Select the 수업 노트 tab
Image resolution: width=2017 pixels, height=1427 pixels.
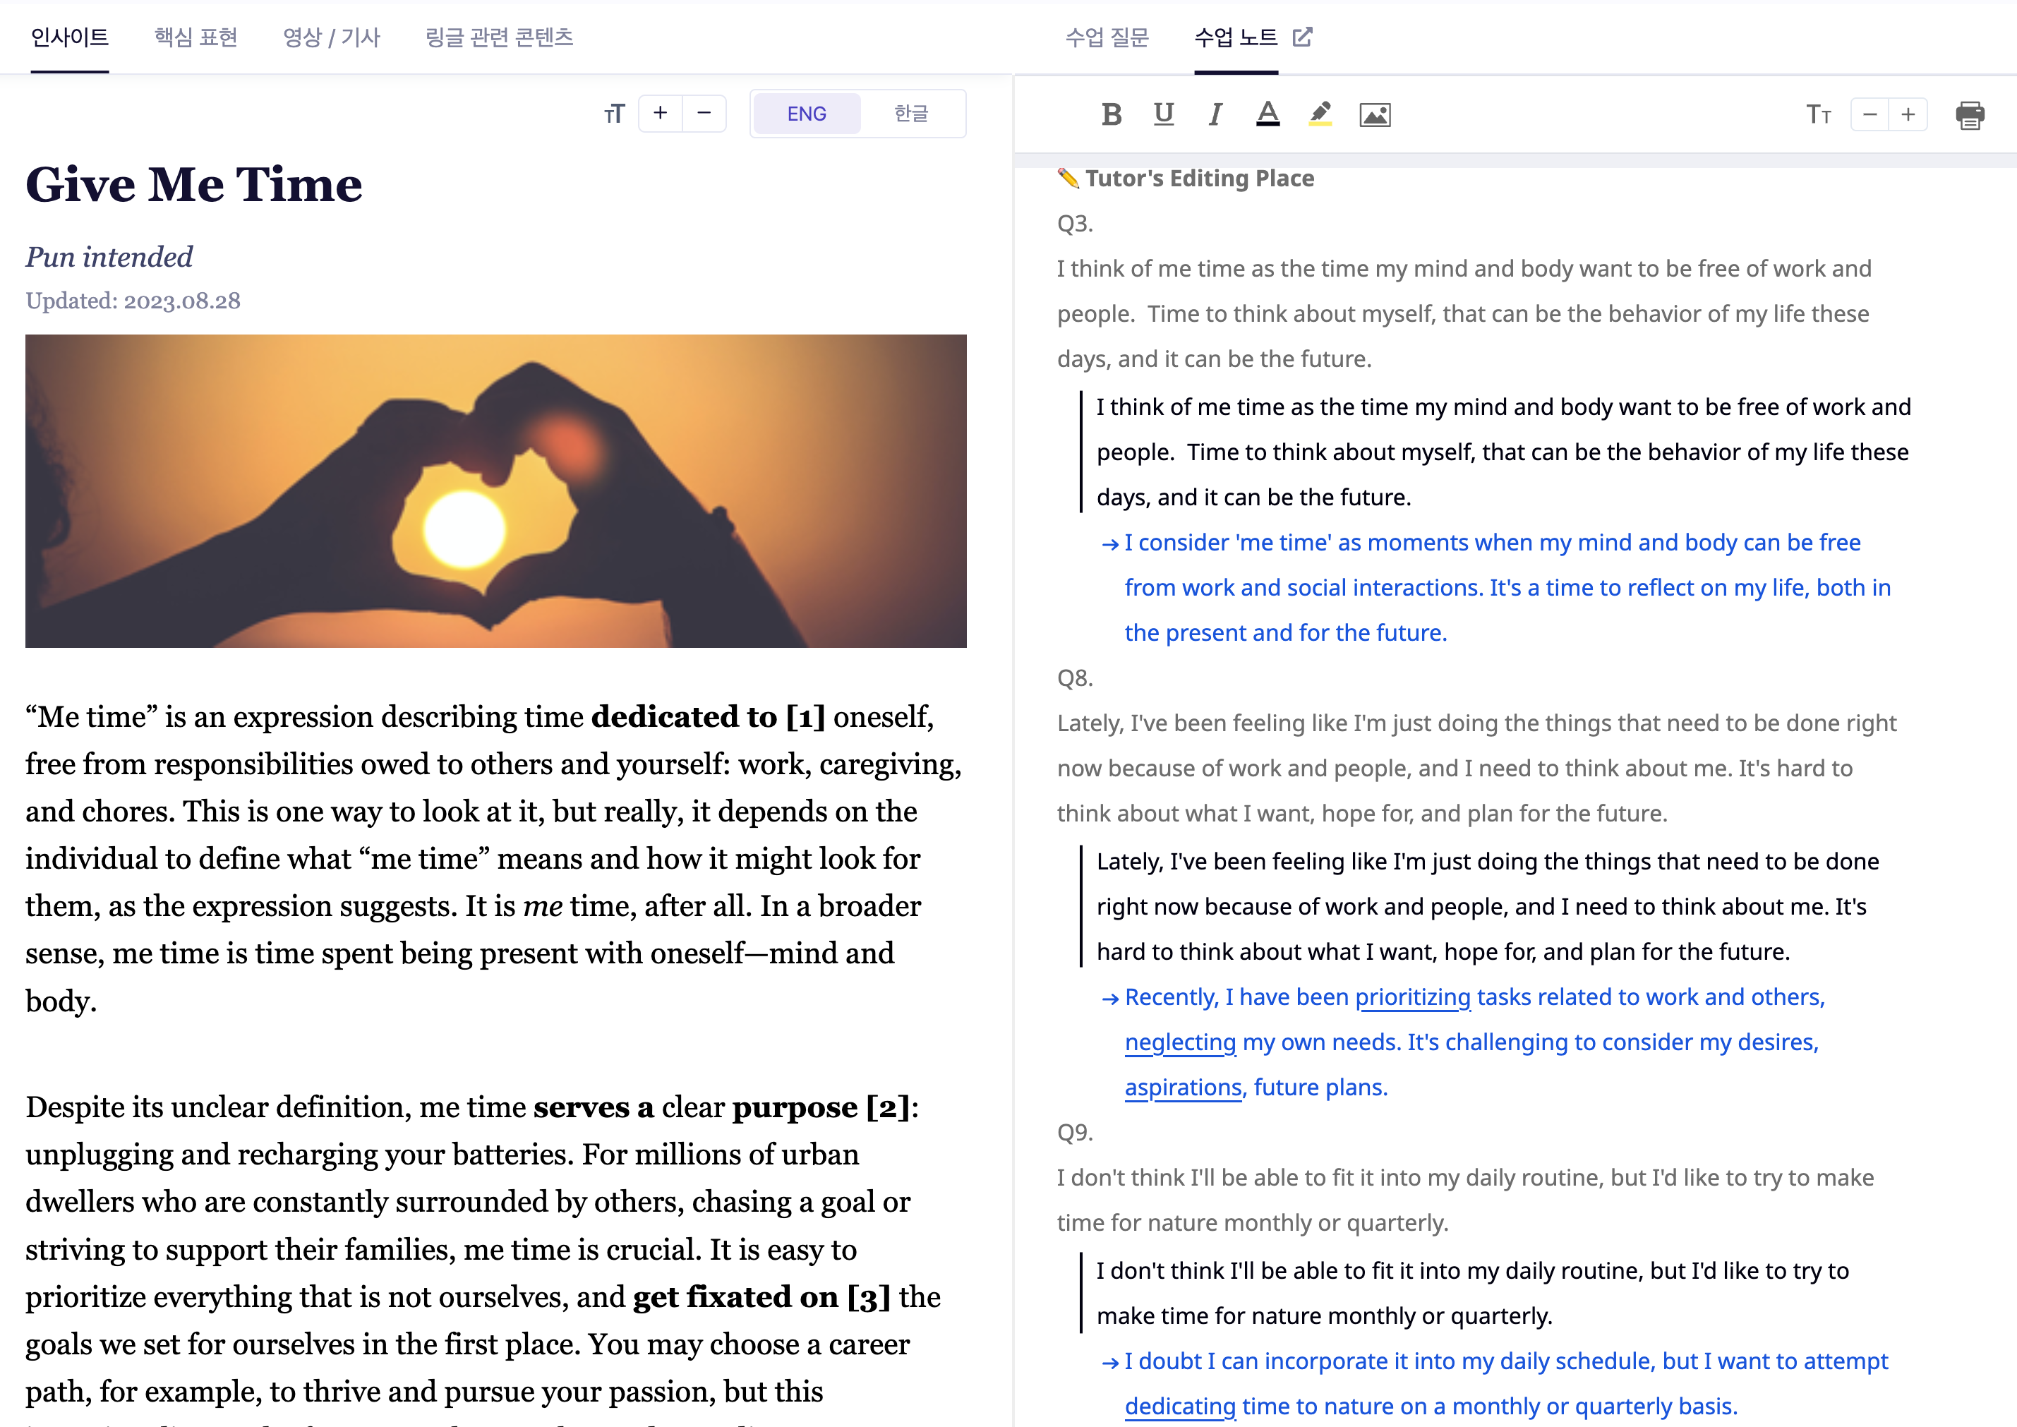click(1236, 37)
